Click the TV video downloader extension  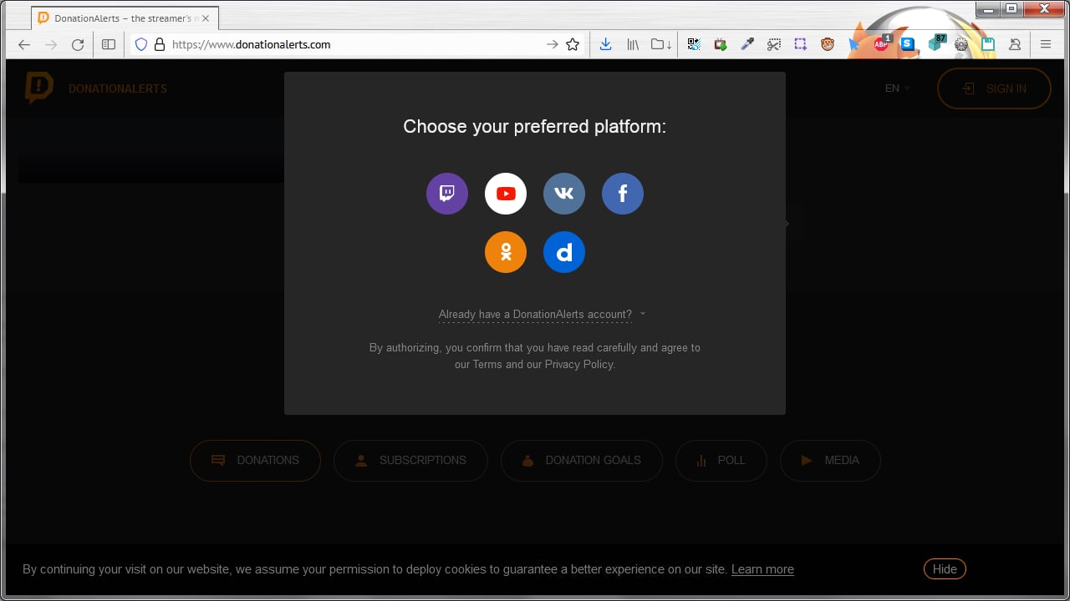pyautogui.click(x=721, y=45)
